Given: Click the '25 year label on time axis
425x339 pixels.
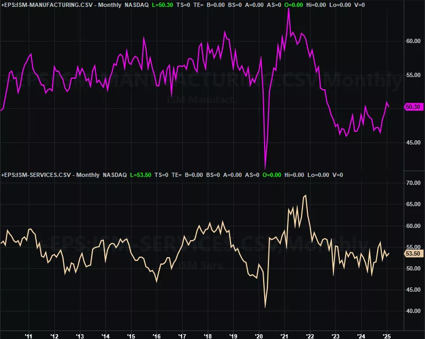Looking at the screenshot, I should point(387,335).
